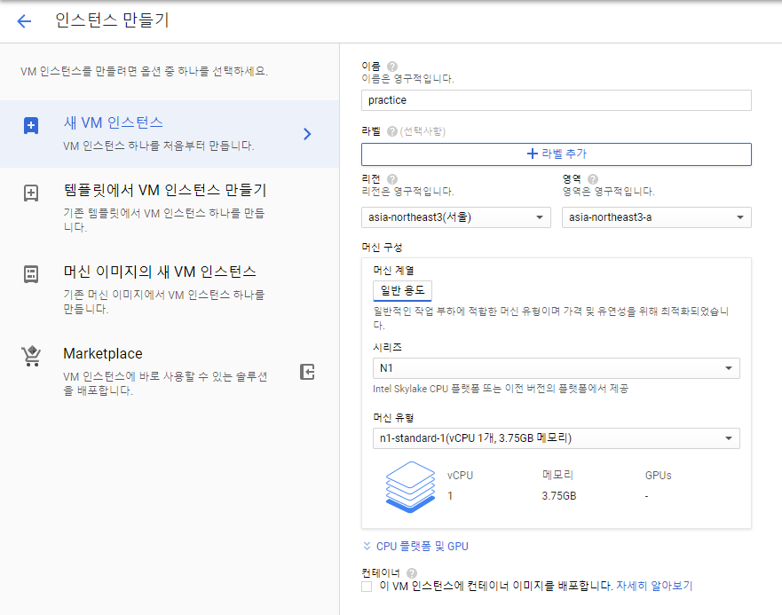Viewport: 782px width, 615px height.
Task: Click the 라벨 추가 button
Action: 556,154
